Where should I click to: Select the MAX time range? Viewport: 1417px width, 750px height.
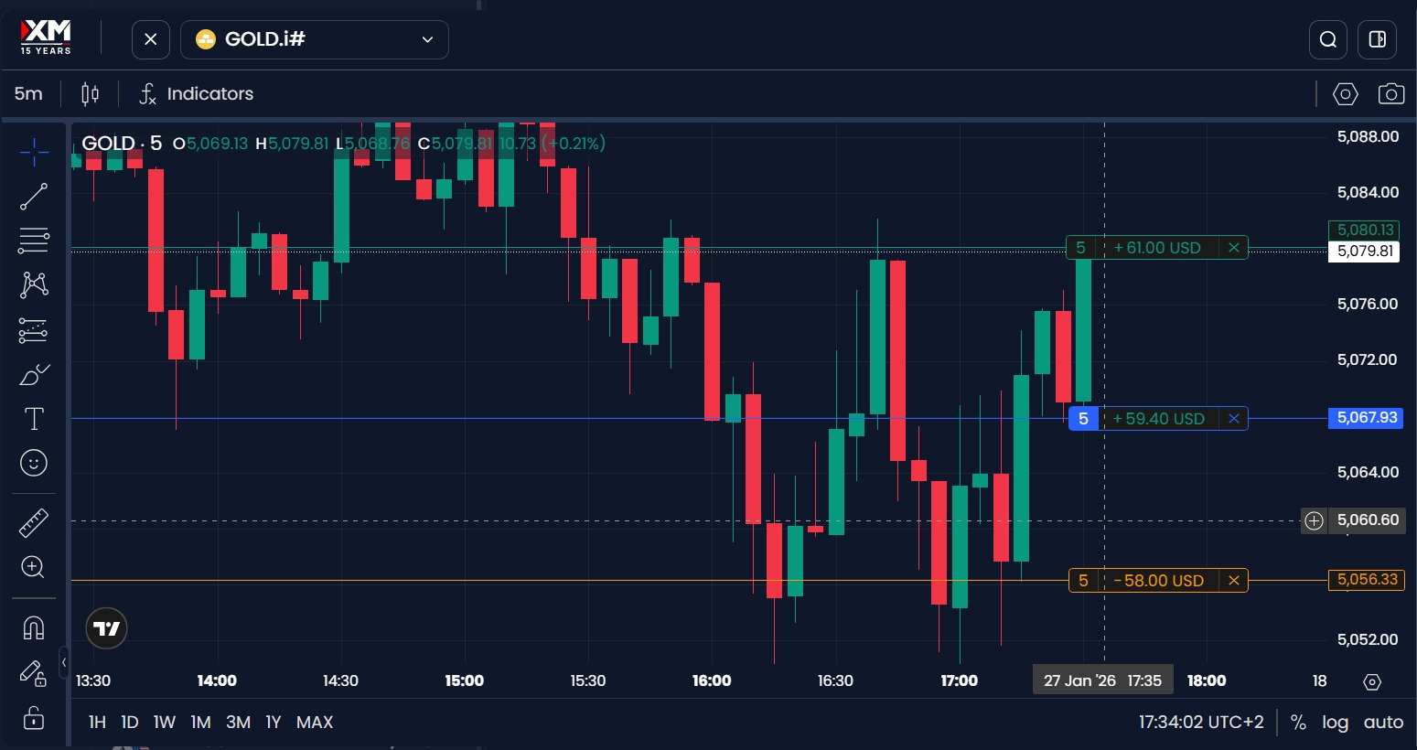(314, 722)
